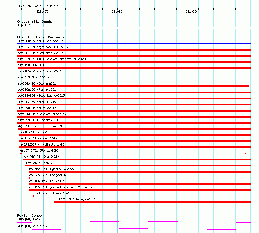Open variant nsv5595156 (Ebert2021)
This screenshot has height=233, width=259.
pyautogui.click(x=37, y=108)
